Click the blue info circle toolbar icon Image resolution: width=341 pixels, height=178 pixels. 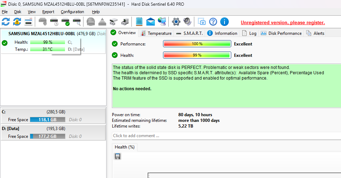coord(224,22)
